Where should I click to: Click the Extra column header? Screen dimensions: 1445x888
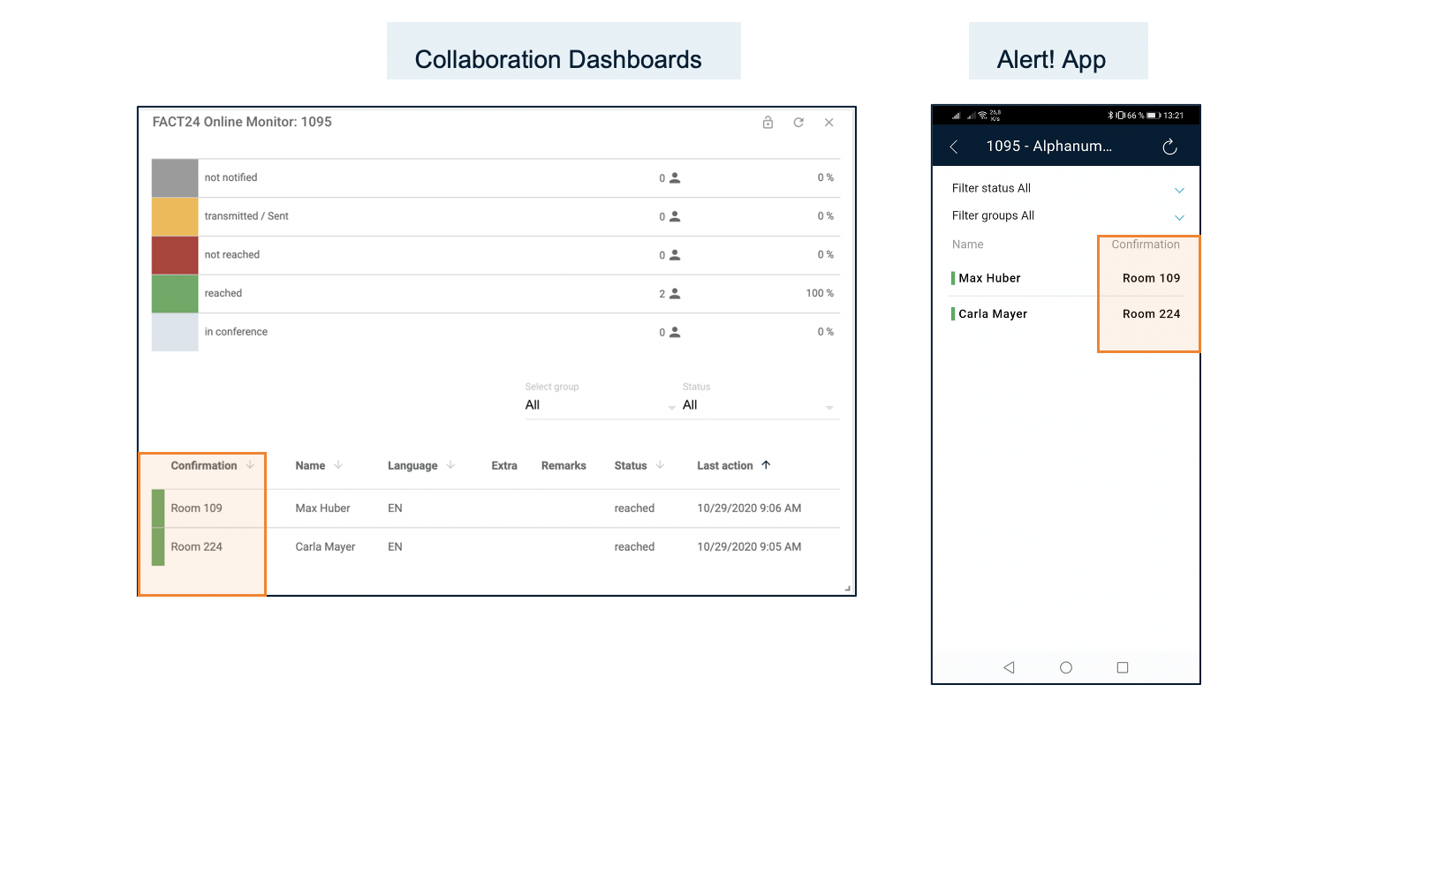click(x=504, y=466)
